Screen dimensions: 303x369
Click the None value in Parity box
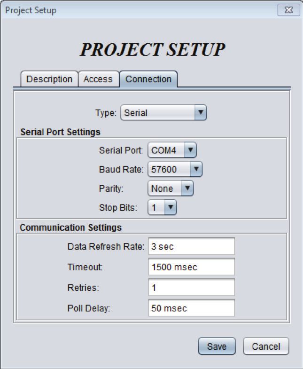(162, 188)
